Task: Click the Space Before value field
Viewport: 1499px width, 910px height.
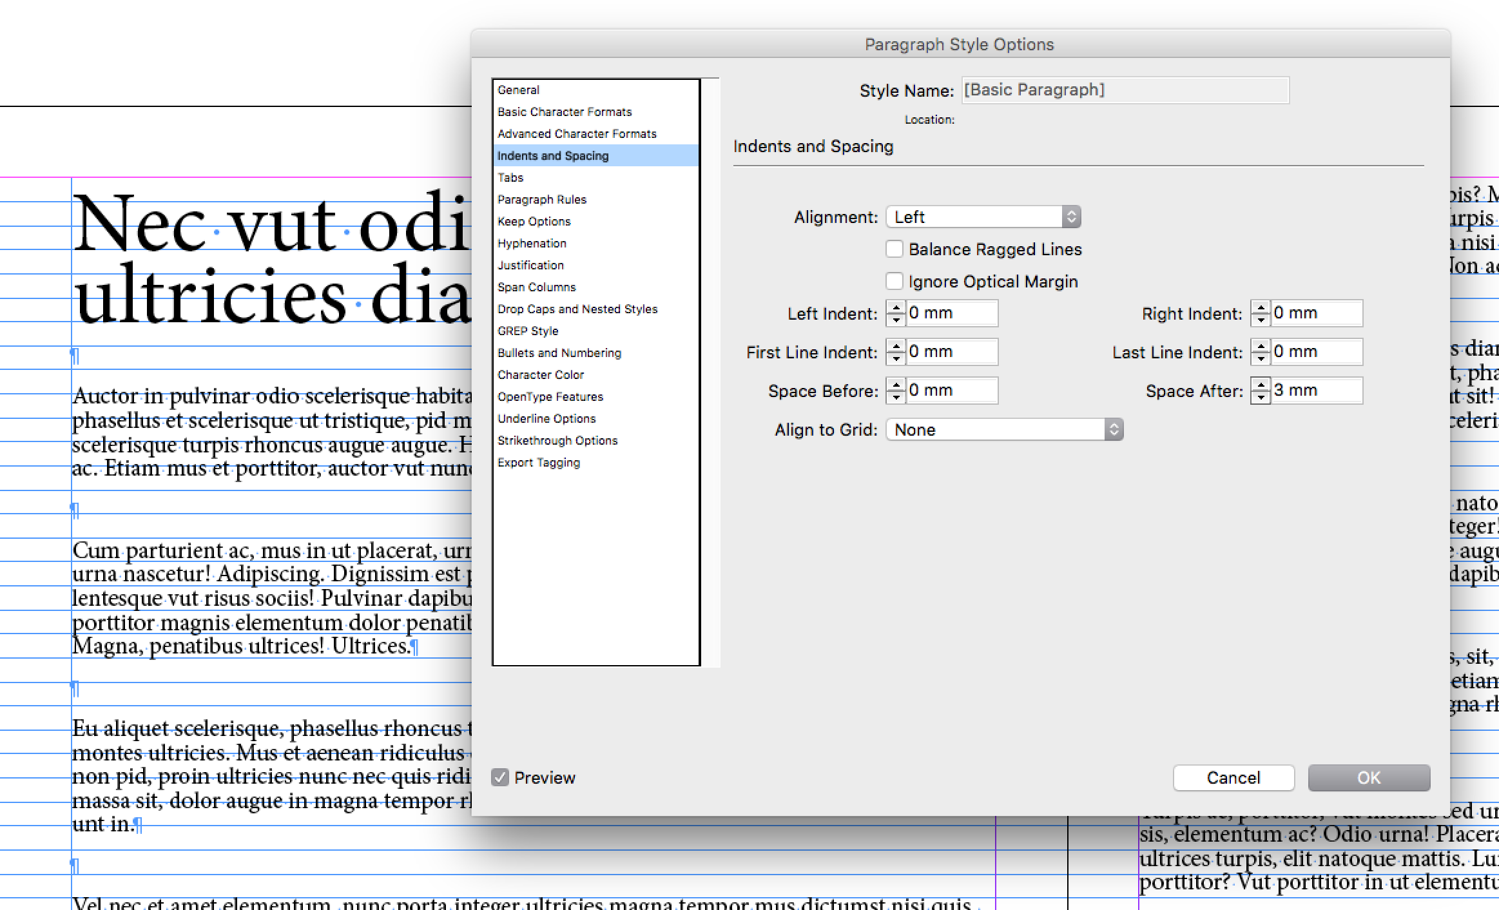Action: tap(952, 391)
